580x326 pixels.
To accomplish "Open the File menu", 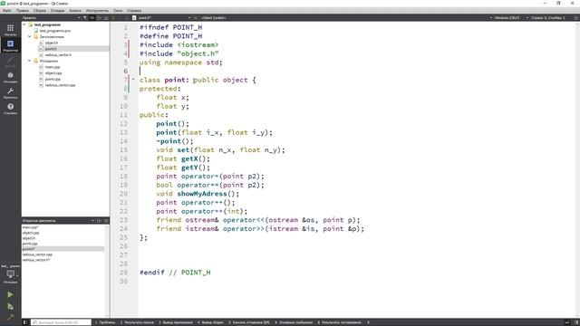I will coord(7,11).
